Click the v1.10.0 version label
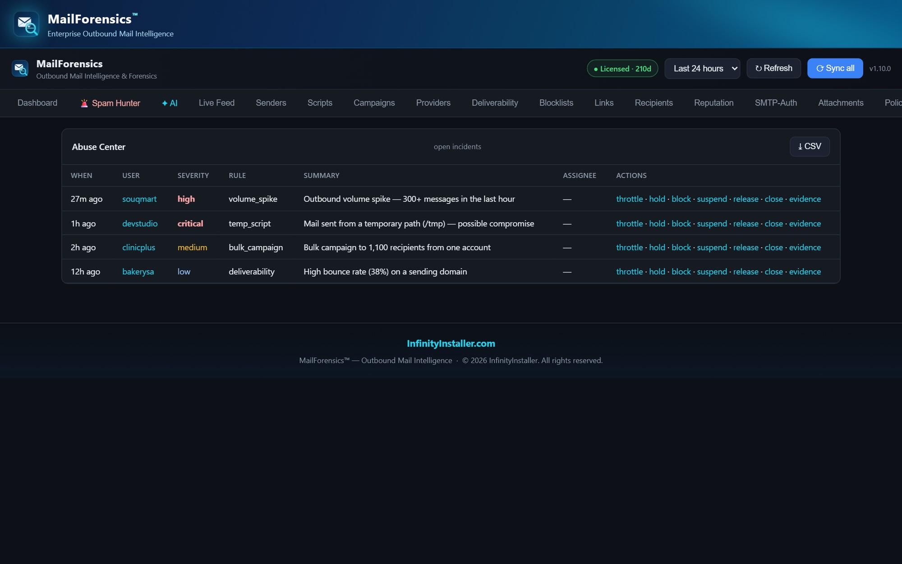Viewport: 902px width, 564px height. tap(880, 69)
